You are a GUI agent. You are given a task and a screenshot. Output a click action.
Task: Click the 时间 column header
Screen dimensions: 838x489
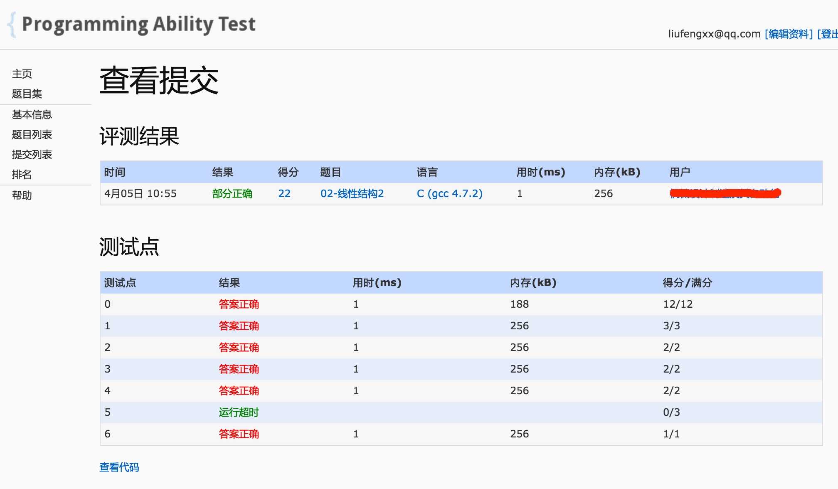click(115, 172)
